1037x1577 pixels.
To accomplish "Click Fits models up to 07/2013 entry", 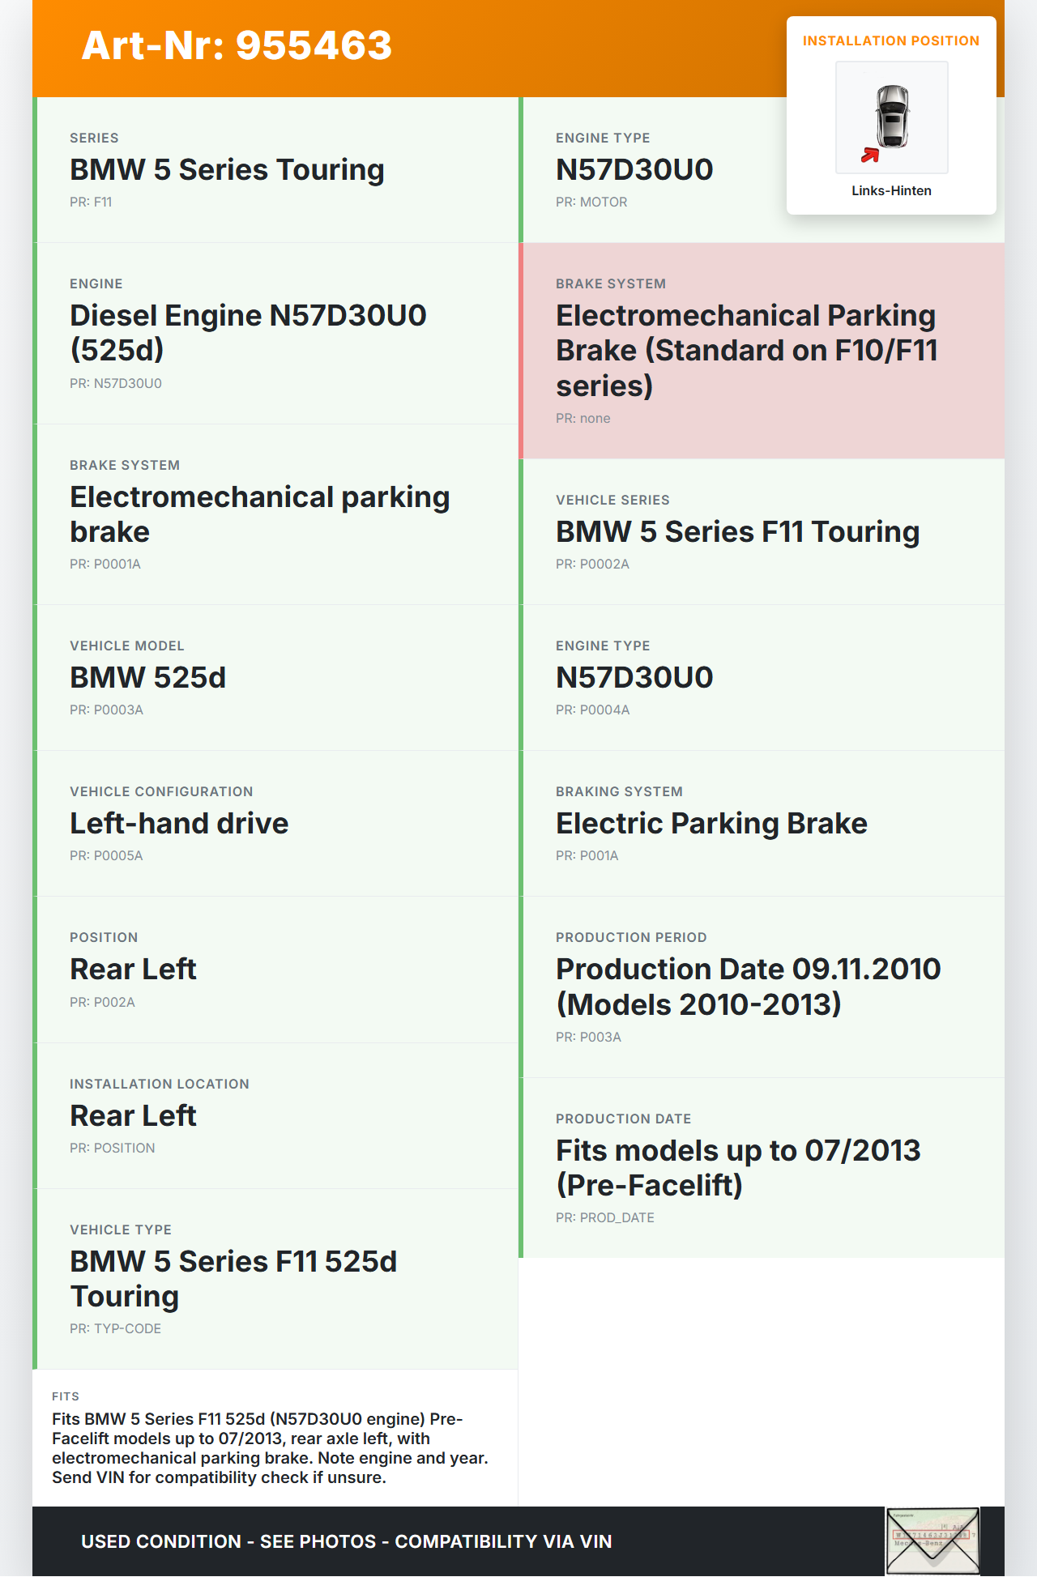I will click(762, 1168).
